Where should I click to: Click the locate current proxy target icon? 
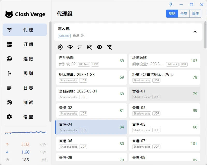click(x=60, y=47)
